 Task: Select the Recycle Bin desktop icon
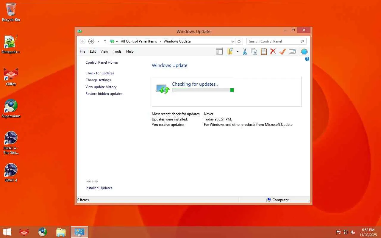11,12
